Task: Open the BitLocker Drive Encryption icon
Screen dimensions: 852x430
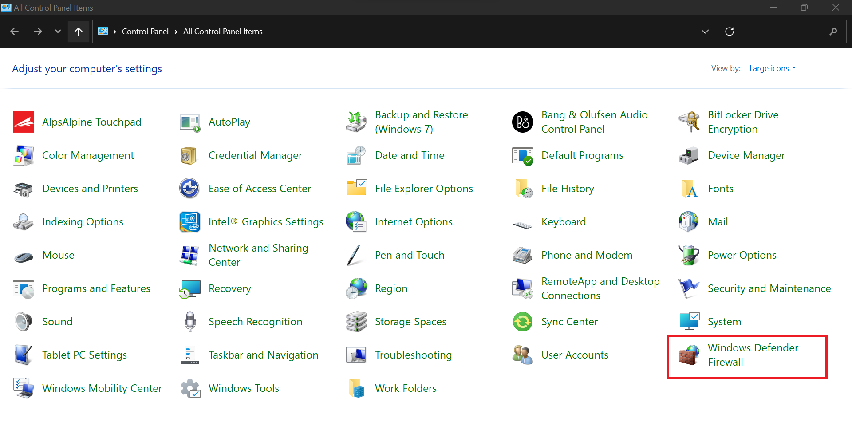Action: tap(689, 122)
